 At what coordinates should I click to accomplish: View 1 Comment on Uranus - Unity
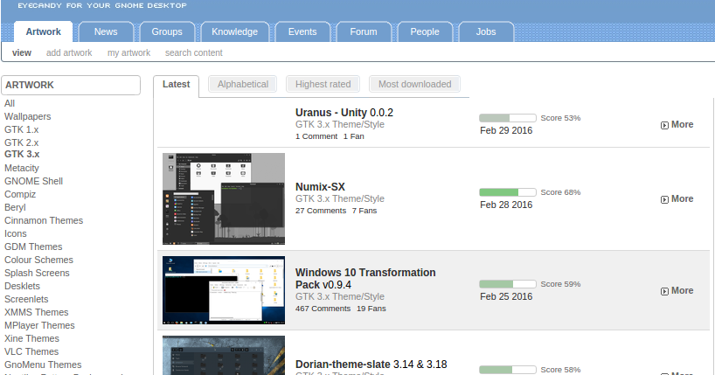316,136
